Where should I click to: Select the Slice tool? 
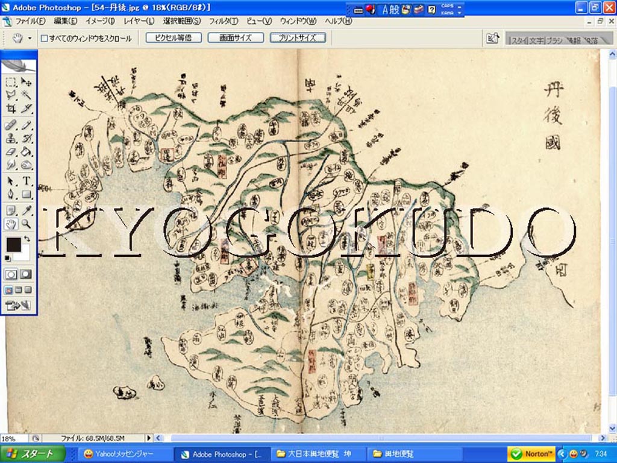point(26,109)
